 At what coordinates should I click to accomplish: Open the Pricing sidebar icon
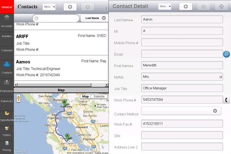click(x=7, y=143)
